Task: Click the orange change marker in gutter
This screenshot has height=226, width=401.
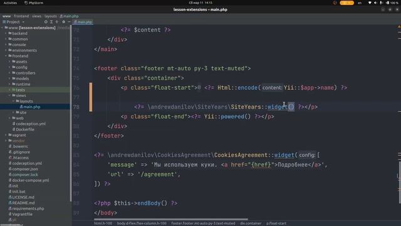Action: [91, 97]
